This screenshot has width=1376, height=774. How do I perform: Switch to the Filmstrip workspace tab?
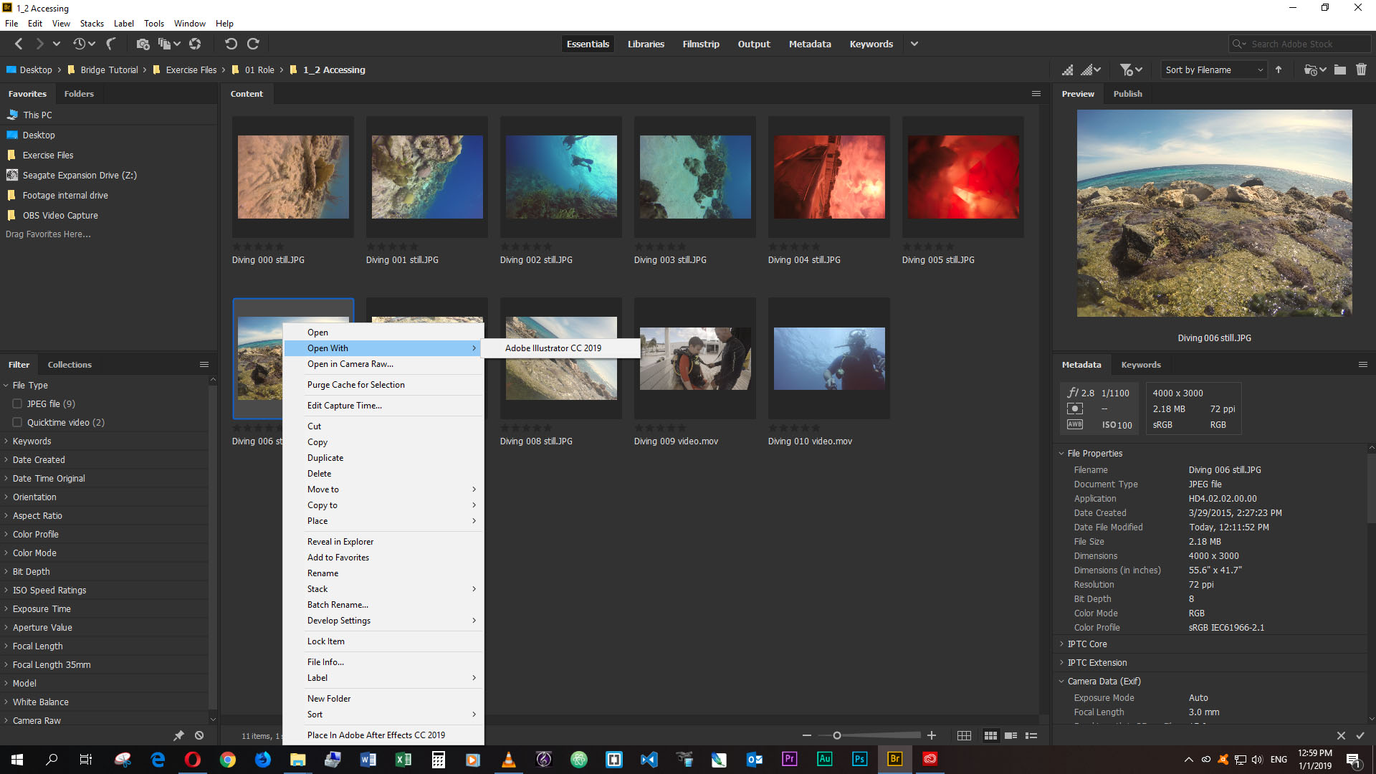point(701,44)
